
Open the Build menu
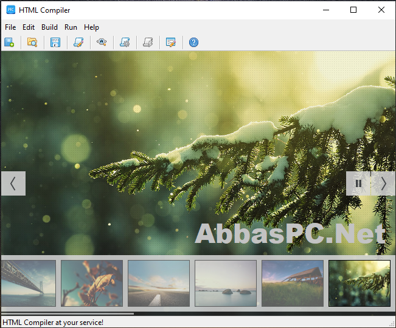click(49, 27)
